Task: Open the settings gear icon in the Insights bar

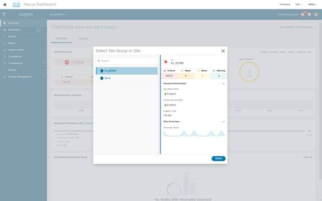Action: click(x=316, y=15)
